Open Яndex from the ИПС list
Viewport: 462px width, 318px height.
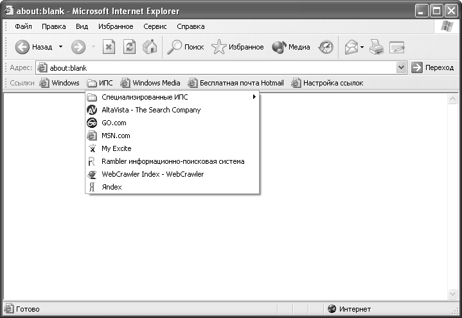coord(172,187)
